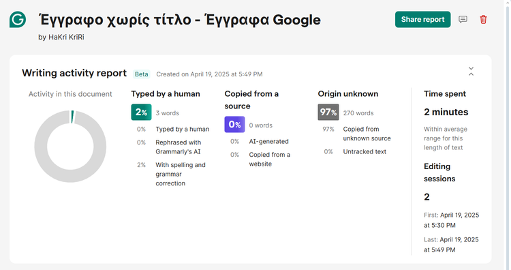Collapse the Writing activity report panel
The image size is (511, 270).
point(471,72)
